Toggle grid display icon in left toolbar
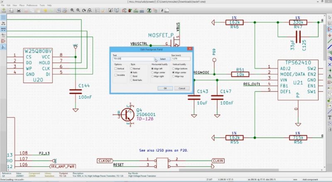This screenshot has height=182, width=332. (3, 17)
